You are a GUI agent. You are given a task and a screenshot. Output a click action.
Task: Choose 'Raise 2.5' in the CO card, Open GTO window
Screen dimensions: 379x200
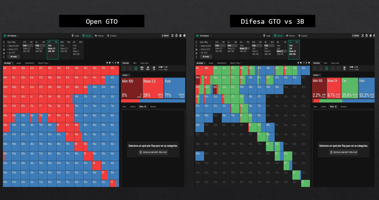pyautogui.click(x=52, y=48)
